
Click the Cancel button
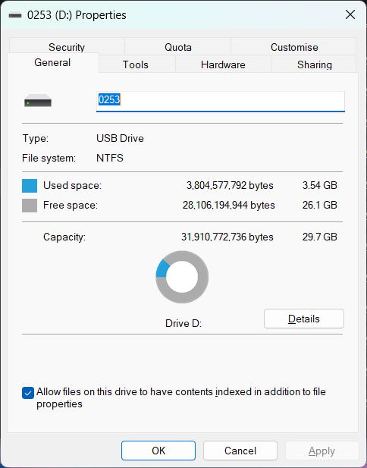point(240,451)
